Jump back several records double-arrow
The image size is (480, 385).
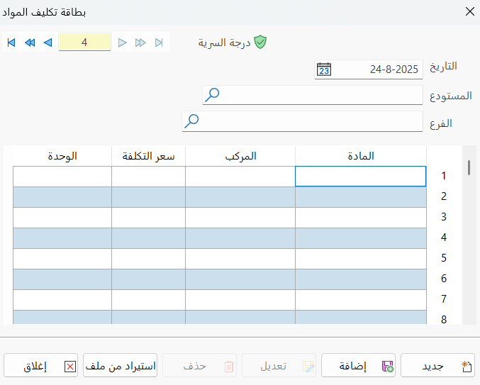coord(30,43)
